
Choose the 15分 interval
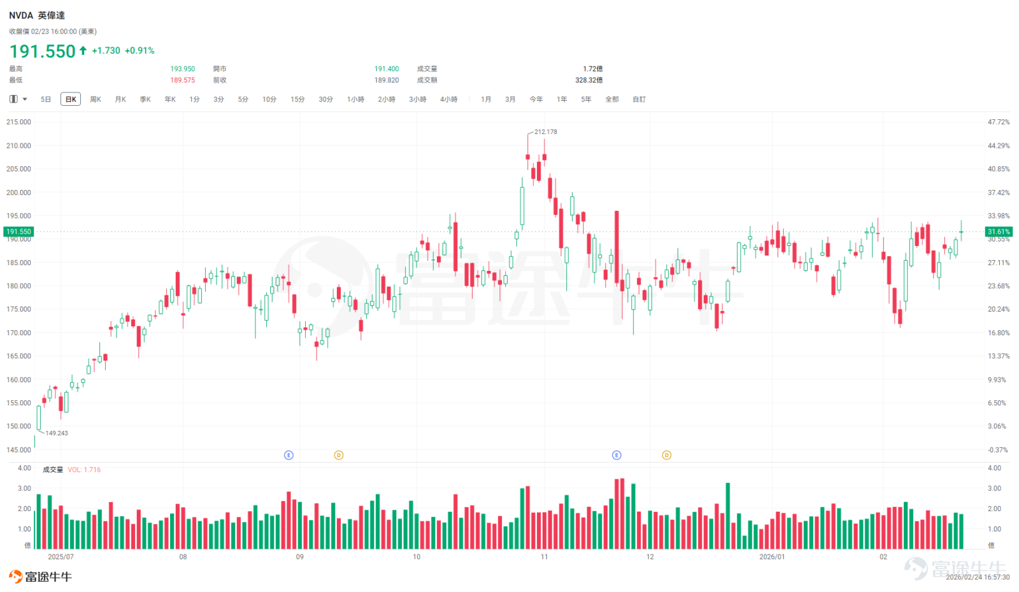pos(297,99)
